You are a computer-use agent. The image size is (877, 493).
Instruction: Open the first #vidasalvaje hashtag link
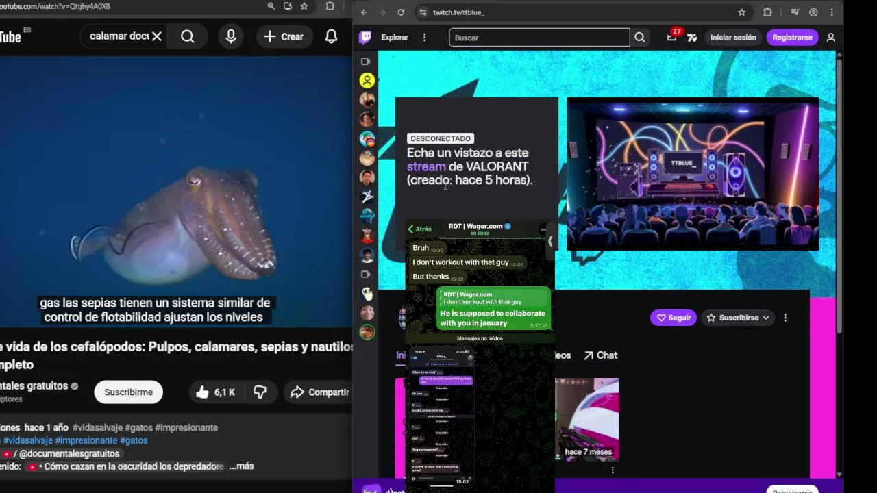click(97, 427)
